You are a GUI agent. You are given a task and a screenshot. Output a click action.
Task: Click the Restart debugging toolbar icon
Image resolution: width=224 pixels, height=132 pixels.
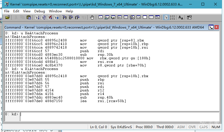(x=43, y=17)
